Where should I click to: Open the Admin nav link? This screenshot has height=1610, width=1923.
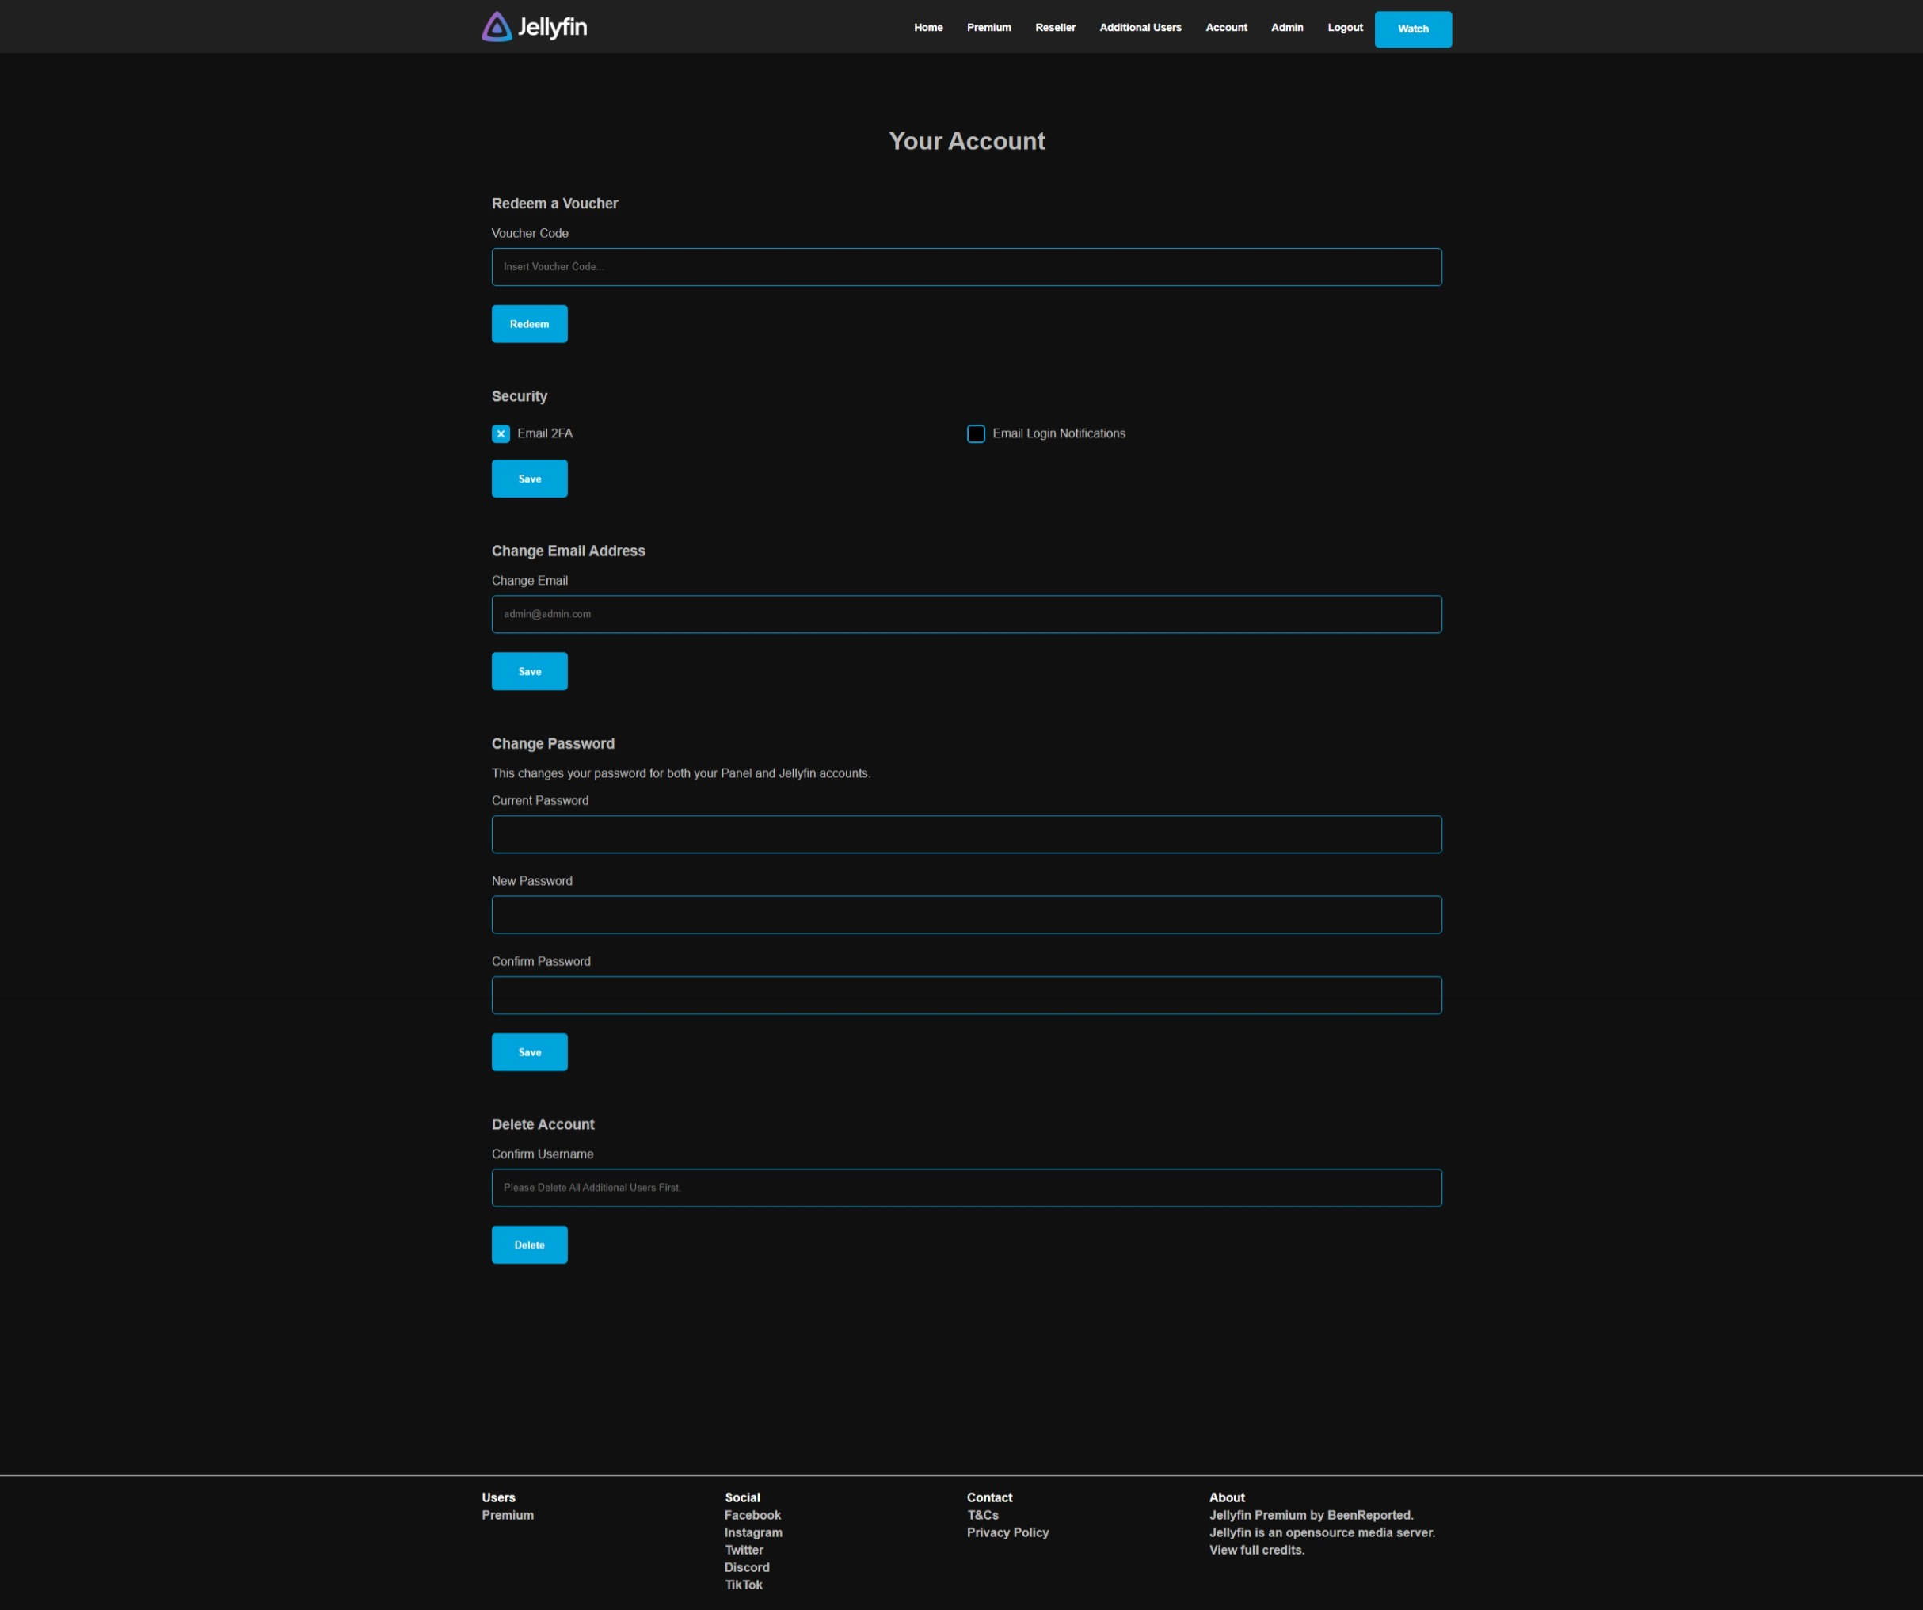pyautogui.click(x=1286, y=28)
